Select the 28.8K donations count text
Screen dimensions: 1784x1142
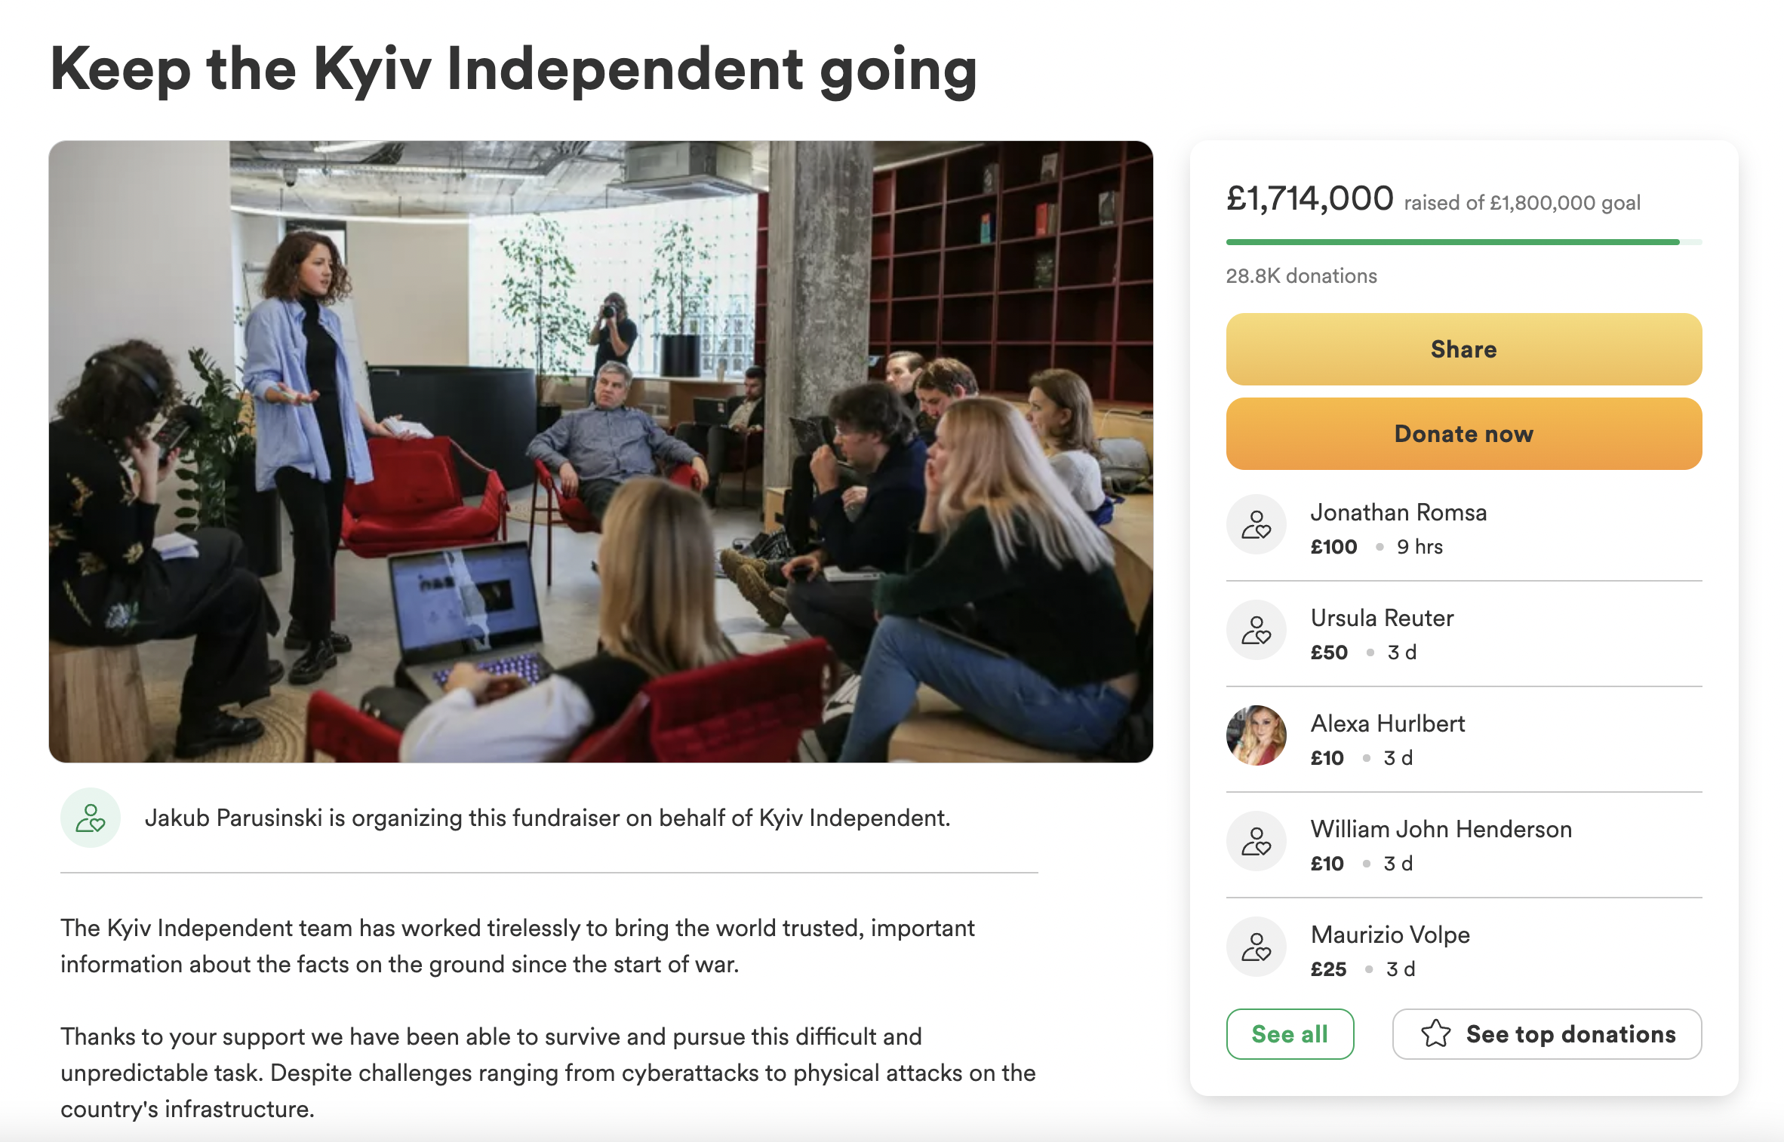[x=1301, y=276]
